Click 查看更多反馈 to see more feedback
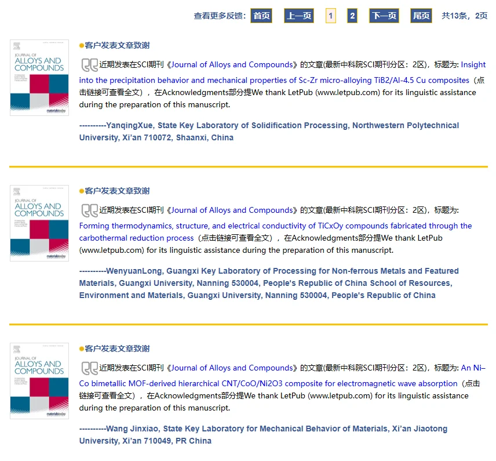Screen dimensions: 496x461 [217, 16]
